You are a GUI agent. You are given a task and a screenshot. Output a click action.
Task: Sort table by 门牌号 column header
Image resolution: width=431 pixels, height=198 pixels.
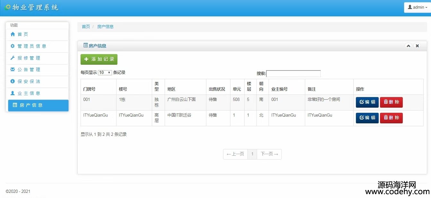pyautogui.click(x=89, y=89)
